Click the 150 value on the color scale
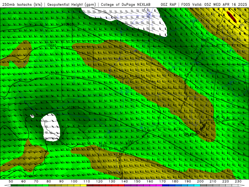249x187 pixels. 137,181
